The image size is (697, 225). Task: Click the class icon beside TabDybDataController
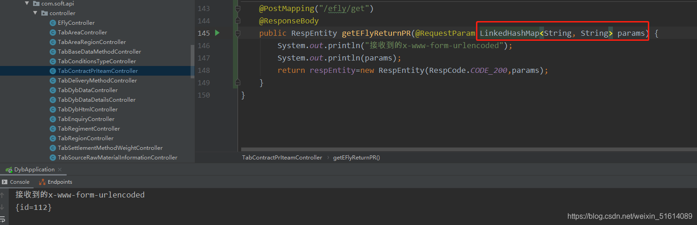tap(53, 90)
